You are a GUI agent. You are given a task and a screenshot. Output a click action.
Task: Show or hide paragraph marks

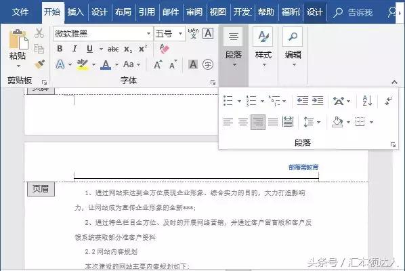(388, 101)
